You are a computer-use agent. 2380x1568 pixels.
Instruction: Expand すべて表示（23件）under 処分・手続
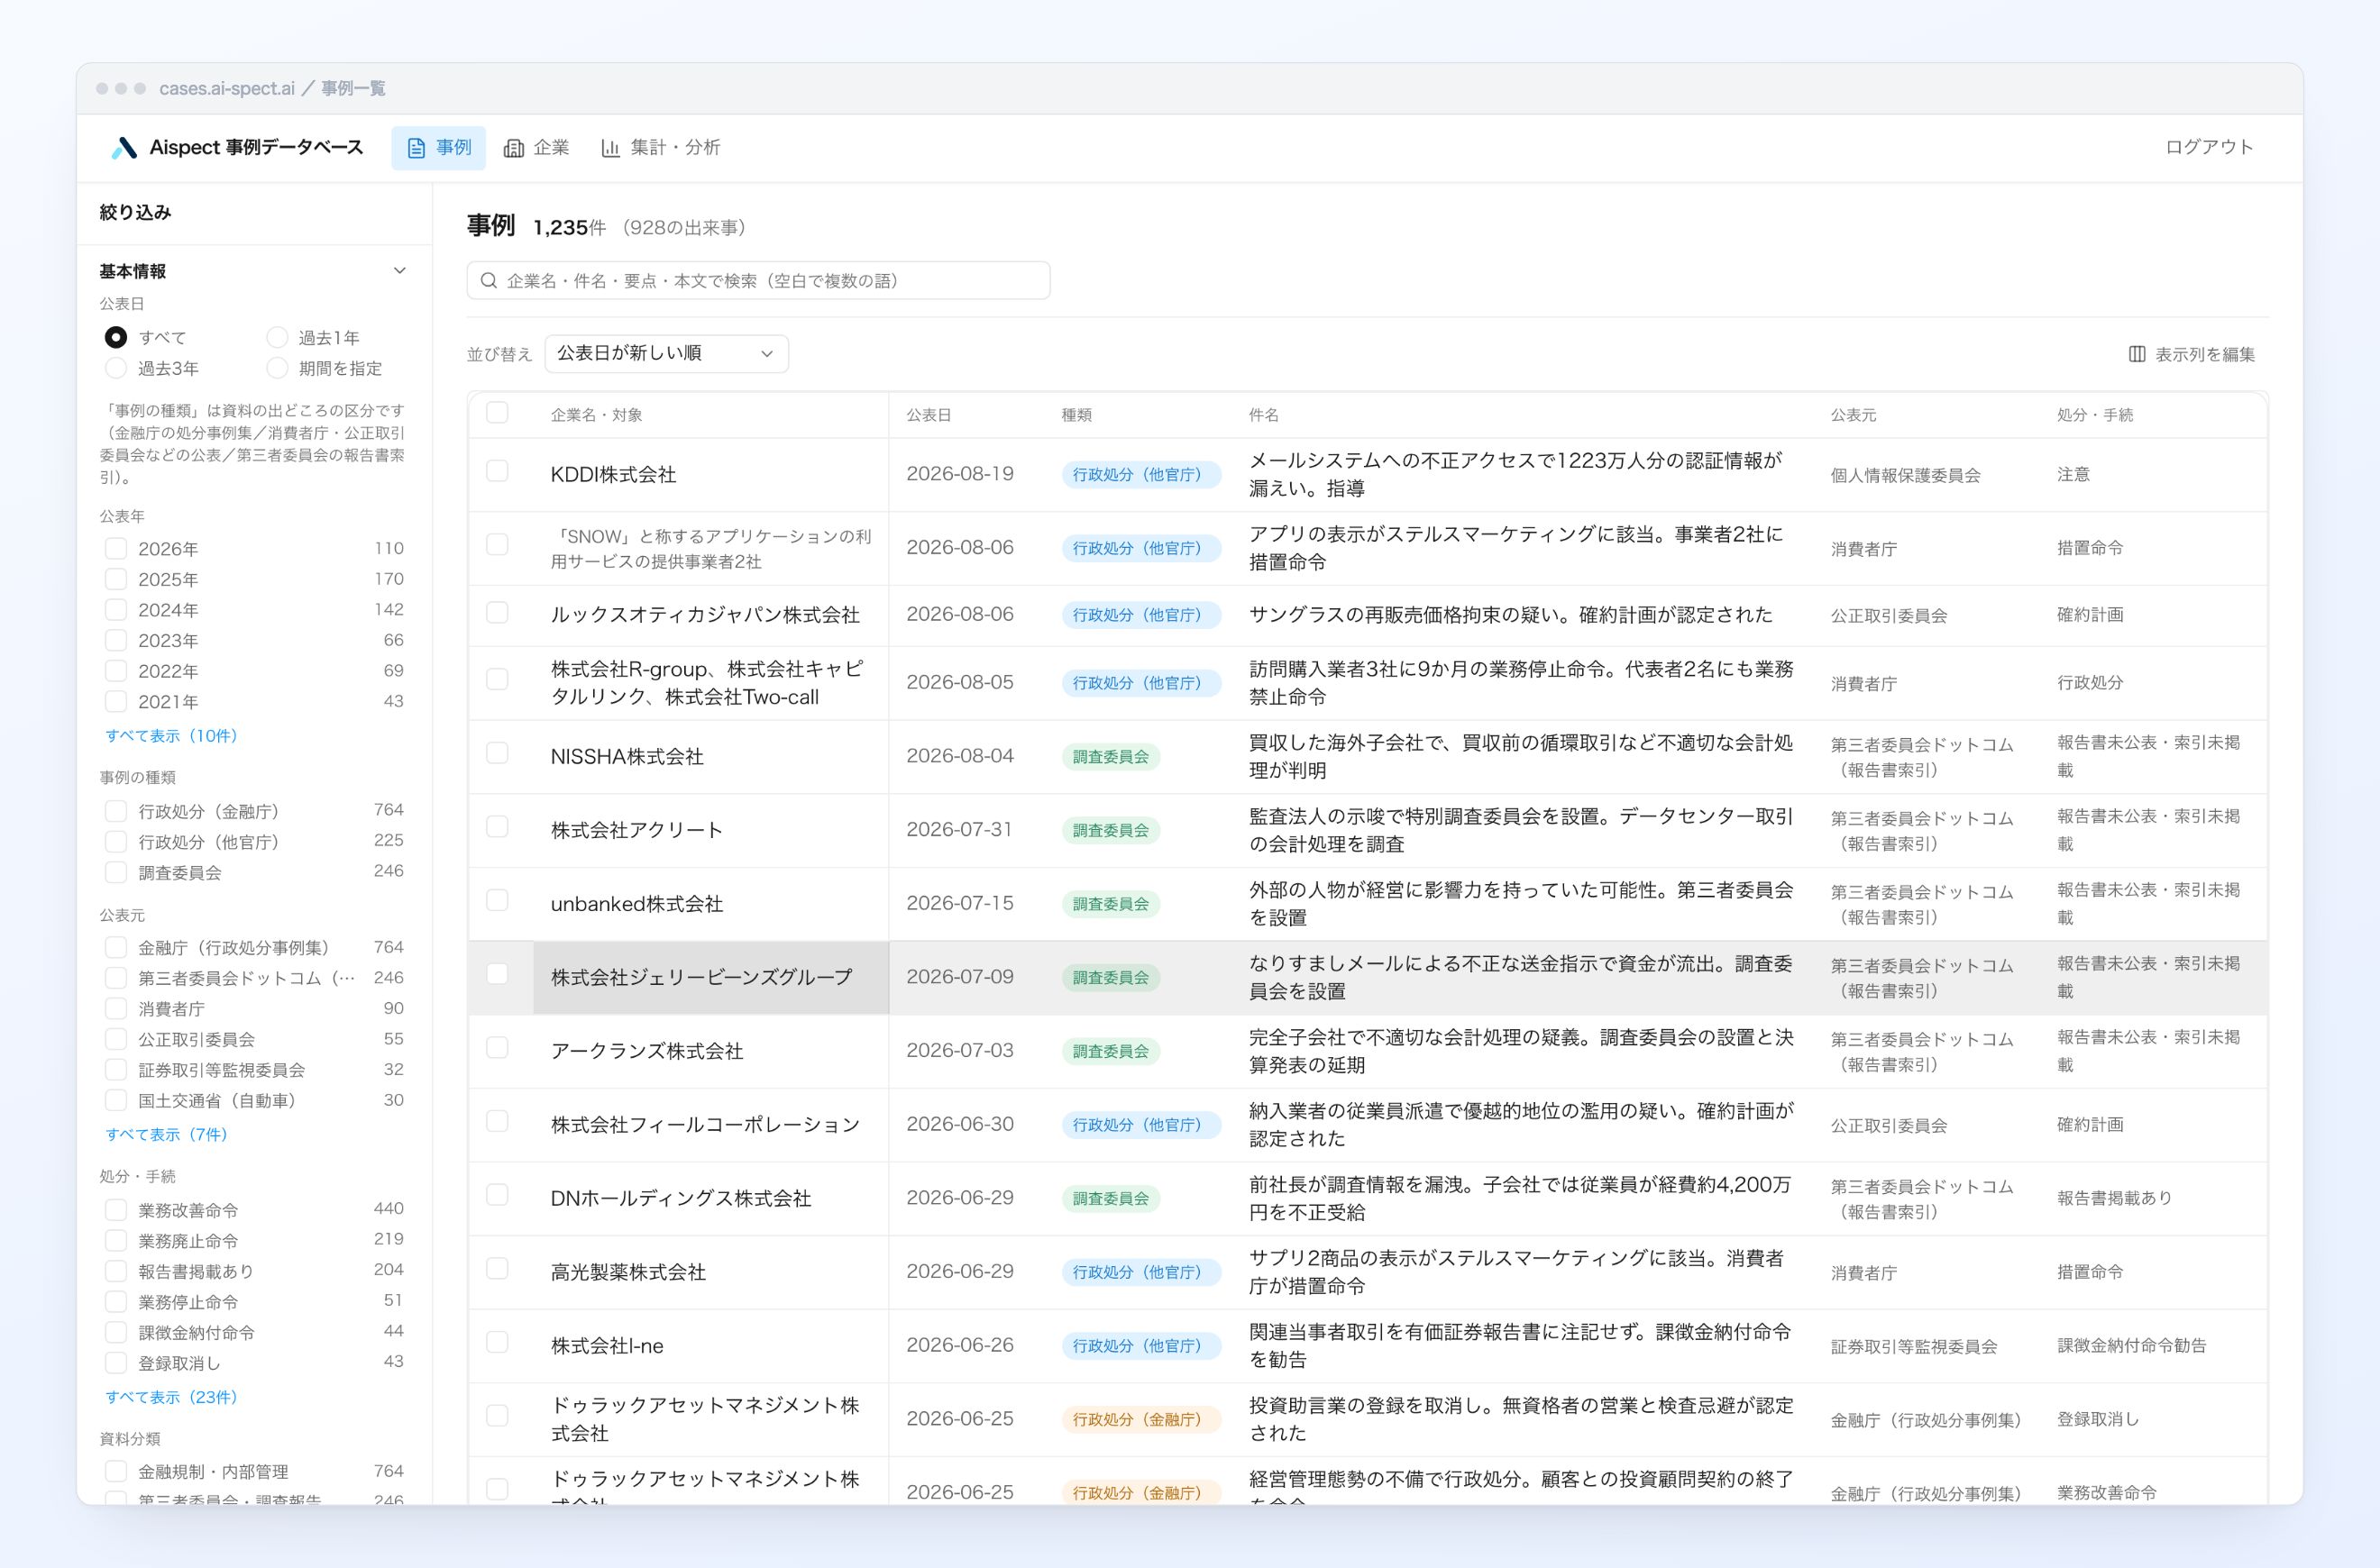pos(171,1398)
